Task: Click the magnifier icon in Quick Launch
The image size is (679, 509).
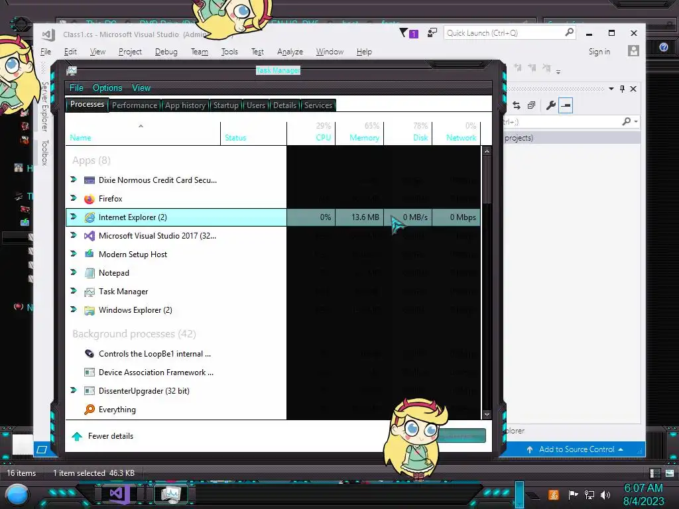Action: (x=569, y=32)
